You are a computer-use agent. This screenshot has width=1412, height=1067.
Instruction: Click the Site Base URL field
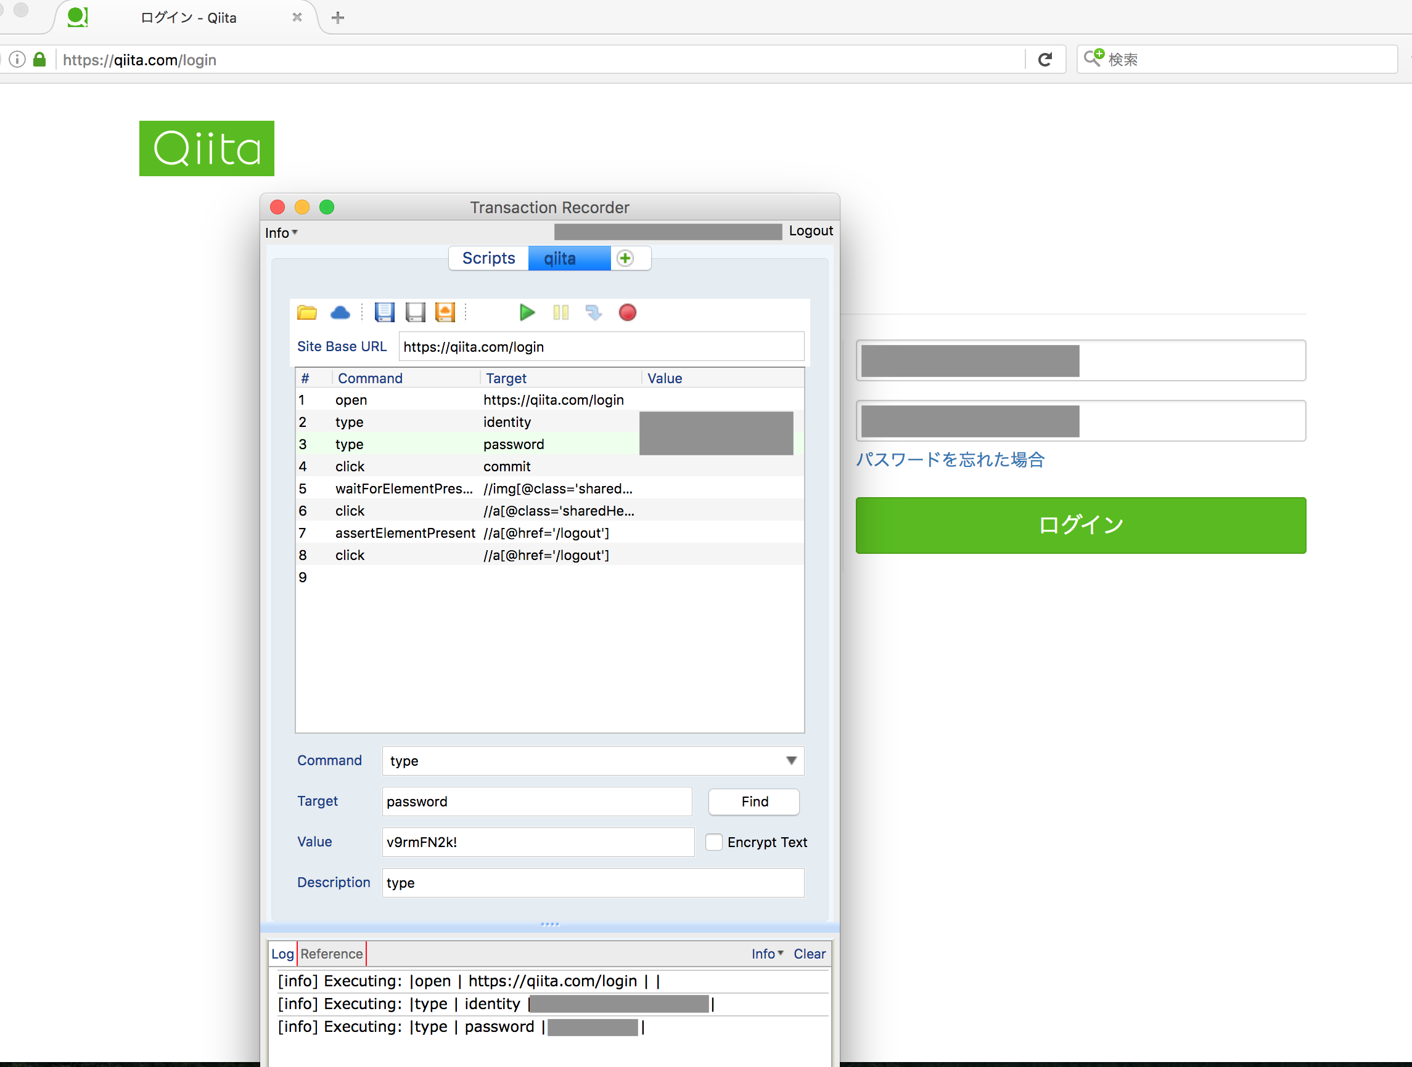[x=601, y=347]
